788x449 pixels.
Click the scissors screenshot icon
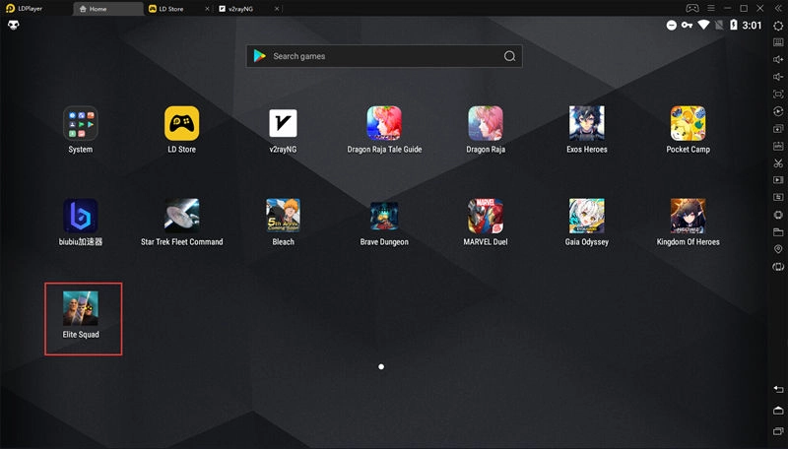point(778,162)
